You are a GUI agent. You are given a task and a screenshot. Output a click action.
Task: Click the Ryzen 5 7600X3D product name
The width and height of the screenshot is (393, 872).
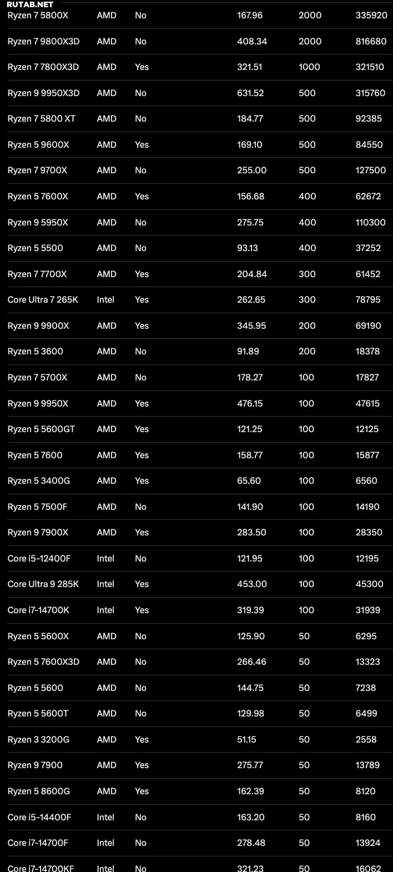(x=43, y=662)
